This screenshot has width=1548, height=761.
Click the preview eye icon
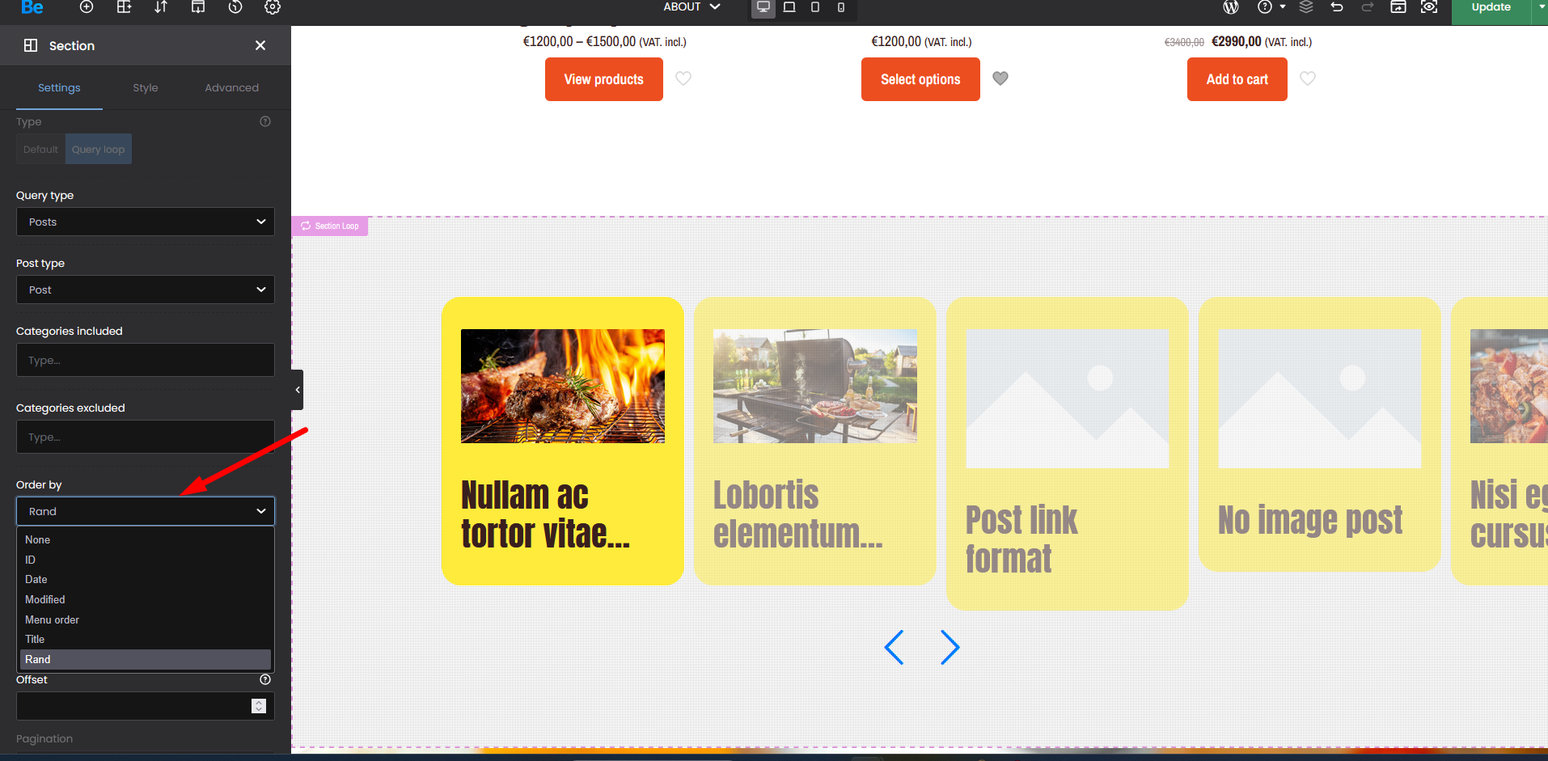[x=1429, y=7]
